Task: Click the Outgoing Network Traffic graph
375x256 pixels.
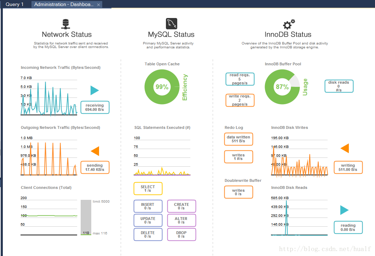Action: [x=49, y=156]
